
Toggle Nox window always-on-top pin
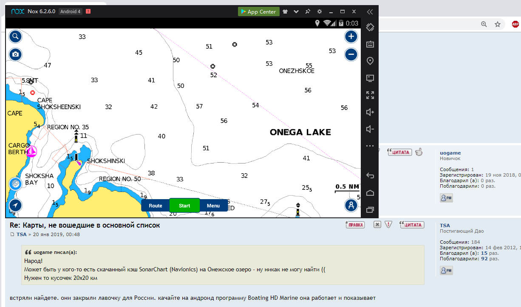[x=308, y=11]
